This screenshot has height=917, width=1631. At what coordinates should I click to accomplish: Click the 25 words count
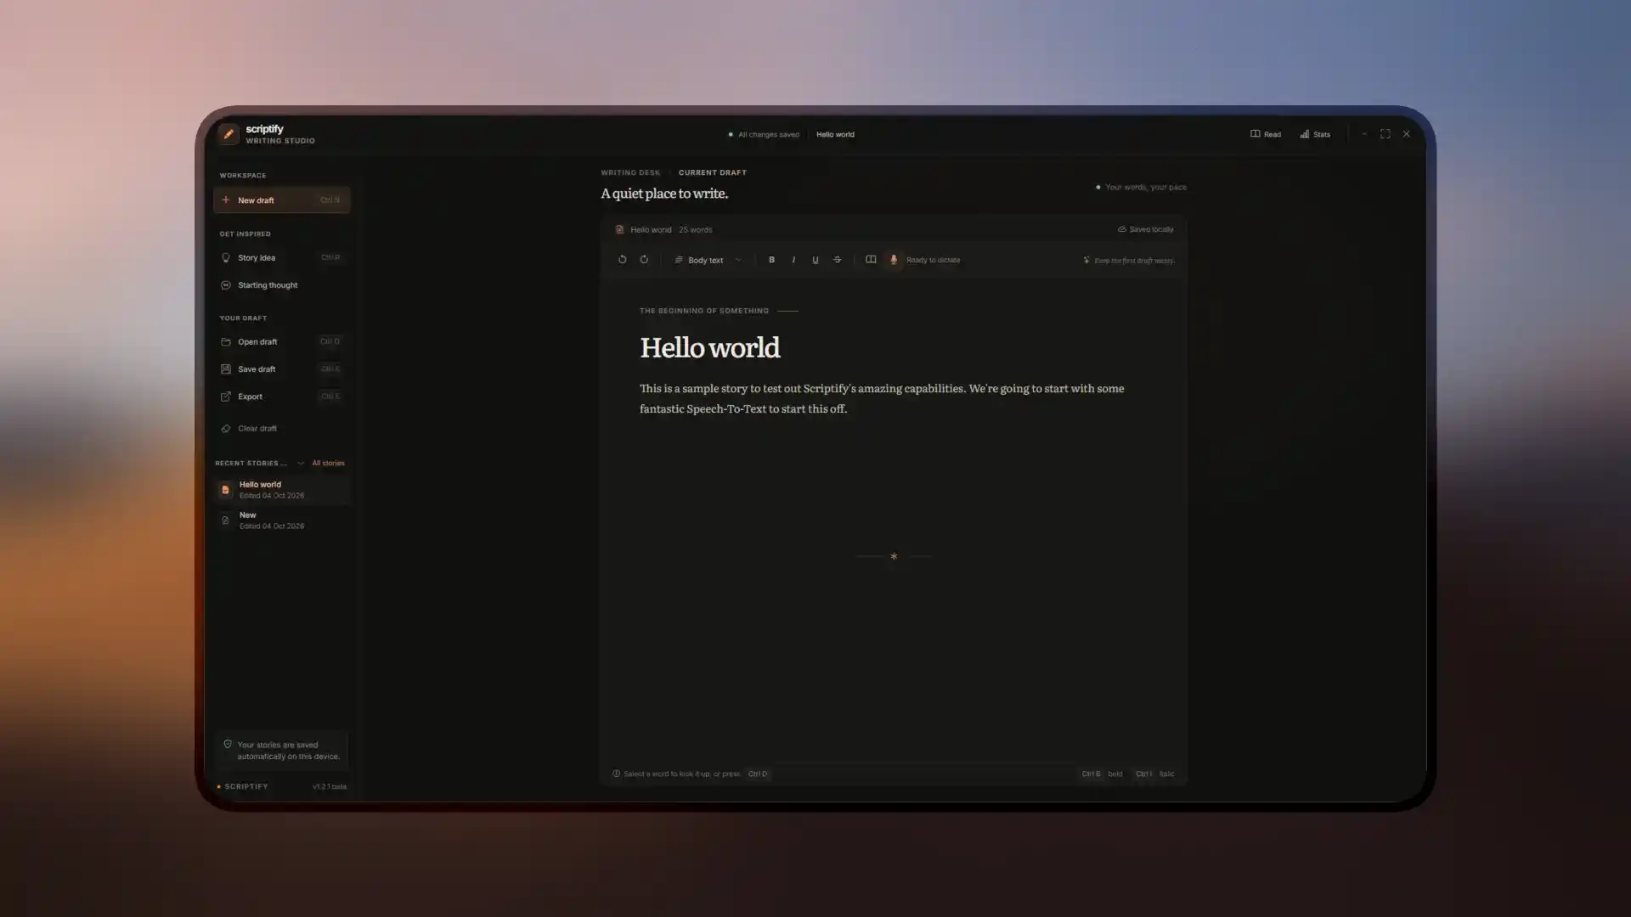pos(695,230)
